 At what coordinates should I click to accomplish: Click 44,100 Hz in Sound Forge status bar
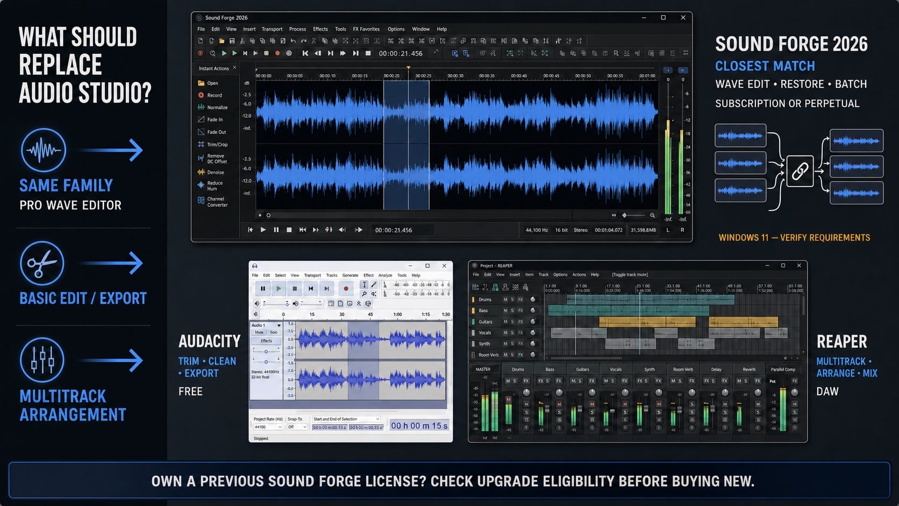coord(537,230)
